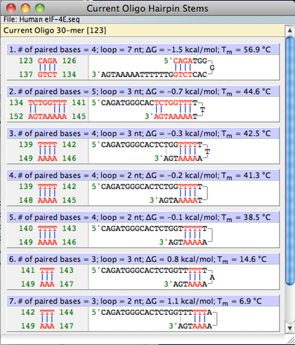Screen dimensions: 295x345
Task: Select hairpin 1 header with ΔG -1.5 kcal/mol
Action: [143, 50]
